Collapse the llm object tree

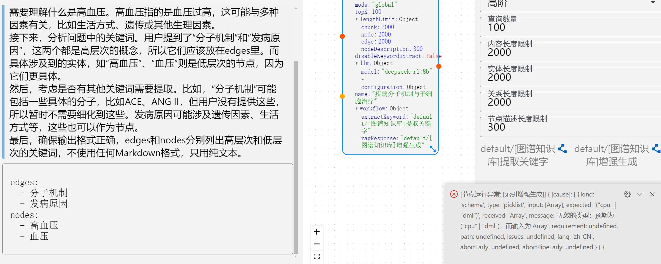357,63
